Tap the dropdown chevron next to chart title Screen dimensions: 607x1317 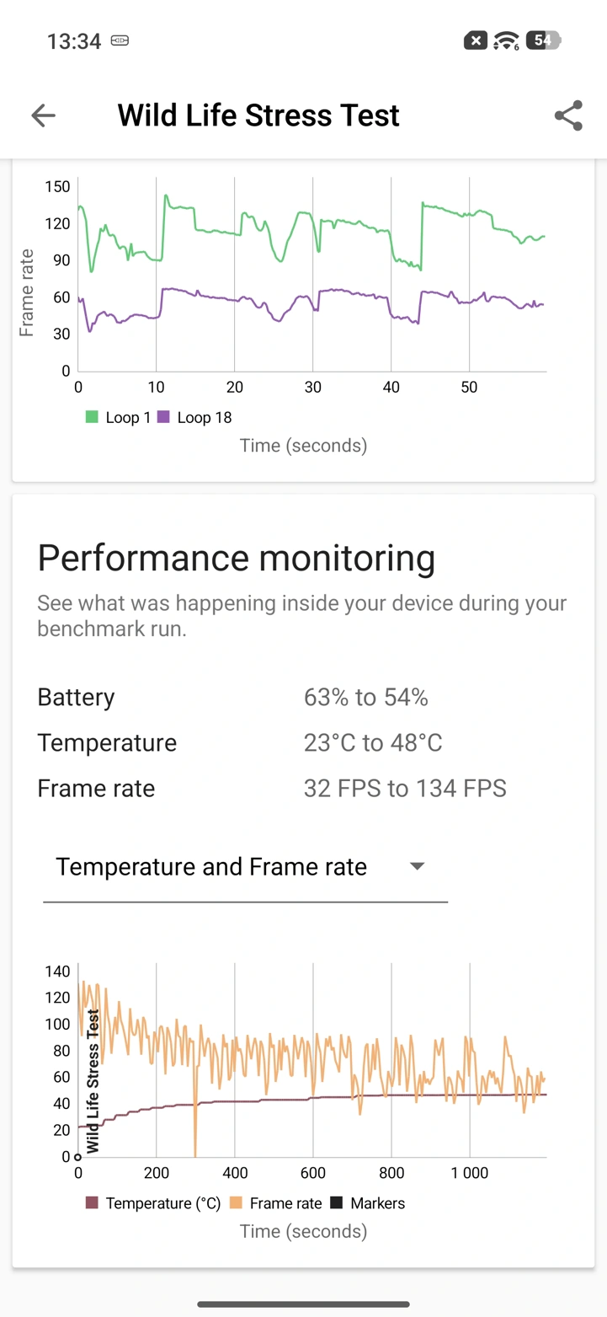[x=418, y=866]
